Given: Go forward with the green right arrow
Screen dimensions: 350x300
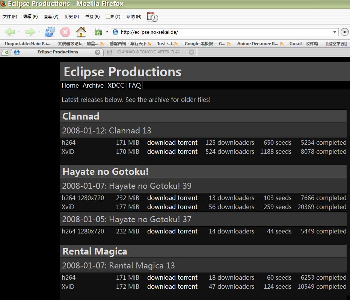Looking at the screenshot, I should [30, 32].
